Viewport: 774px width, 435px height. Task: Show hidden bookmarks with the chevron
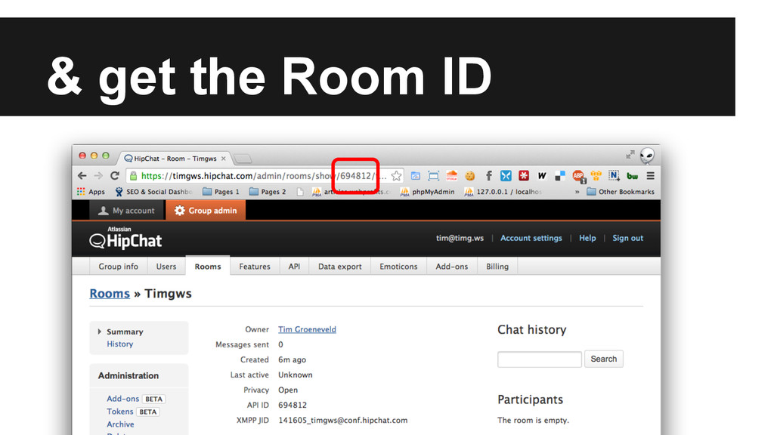click(577, 192)
